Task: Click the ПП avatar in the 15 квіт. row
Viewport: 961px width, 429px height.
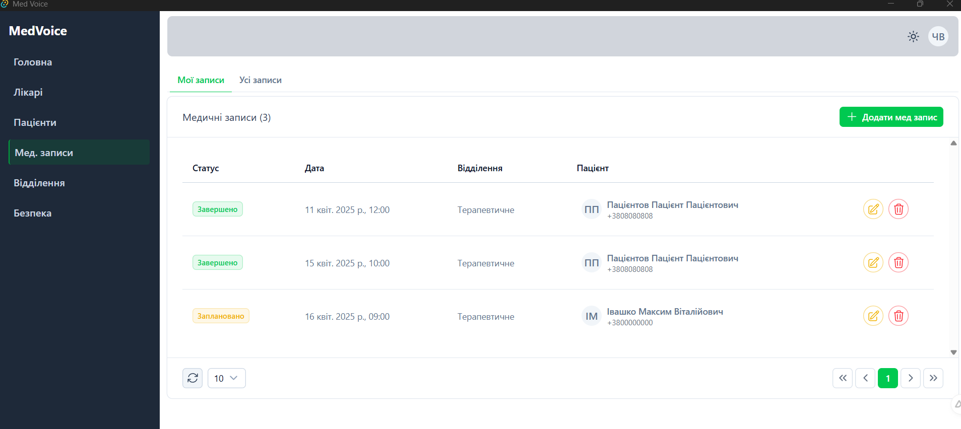Action: (x=592, y=262)
